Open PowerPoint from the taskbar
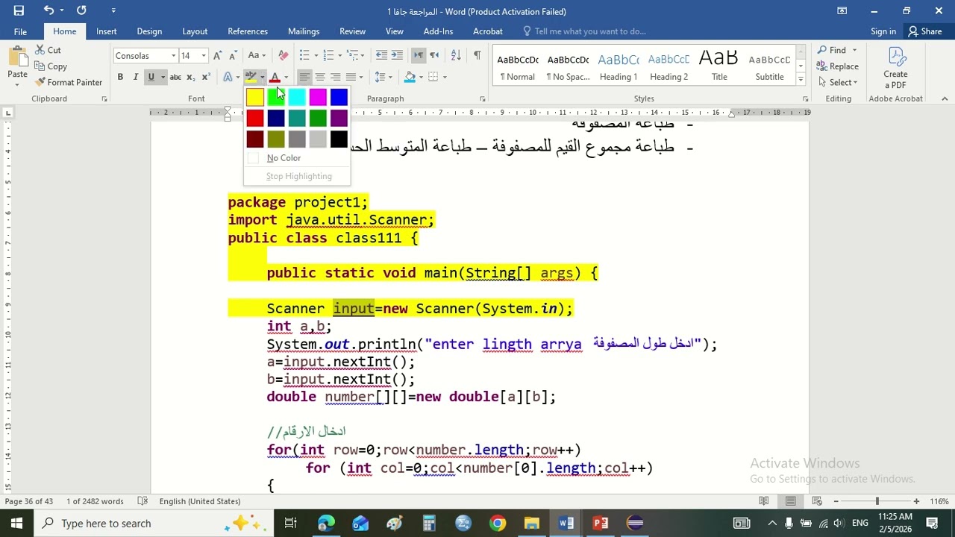 point(601,523)
